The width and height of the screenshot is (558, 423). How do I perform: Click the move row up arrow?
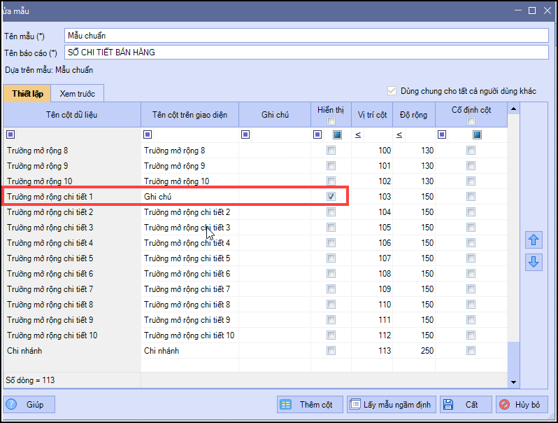point(534,240)
